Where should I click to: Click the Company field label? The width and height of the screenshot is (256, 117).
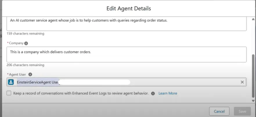tap(16, 43)
